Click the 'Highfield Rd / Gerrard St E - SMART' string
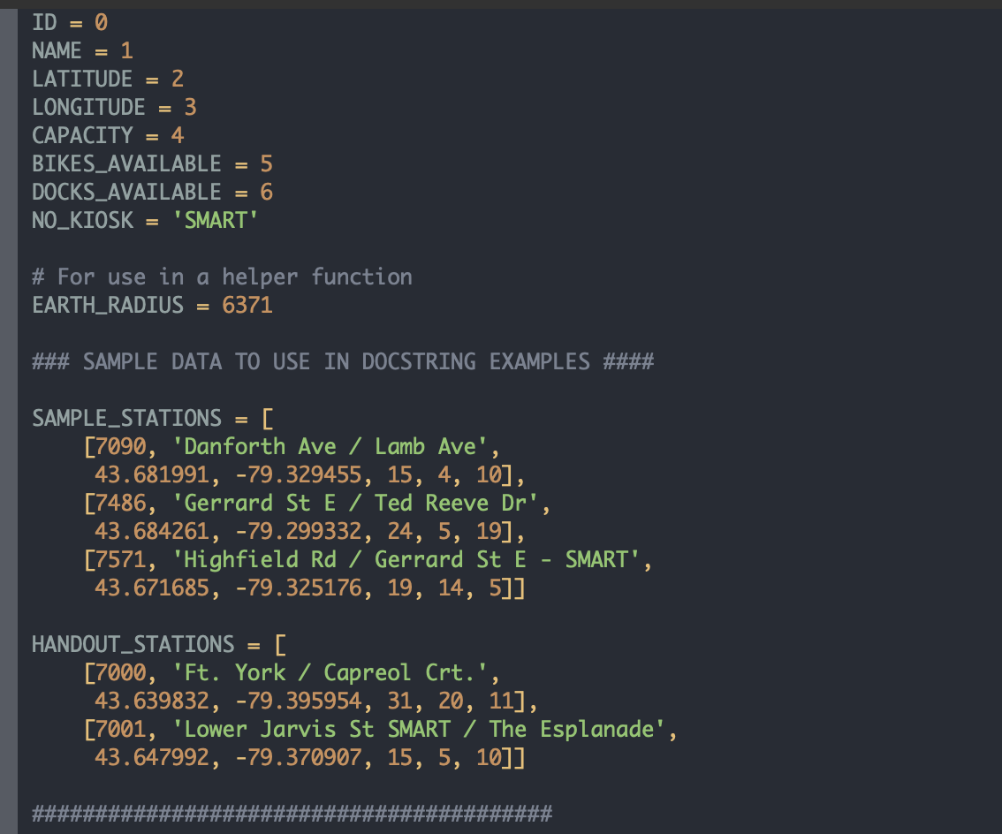The height and width of the screenshot is (834, 1002). [x=406, y=559]
